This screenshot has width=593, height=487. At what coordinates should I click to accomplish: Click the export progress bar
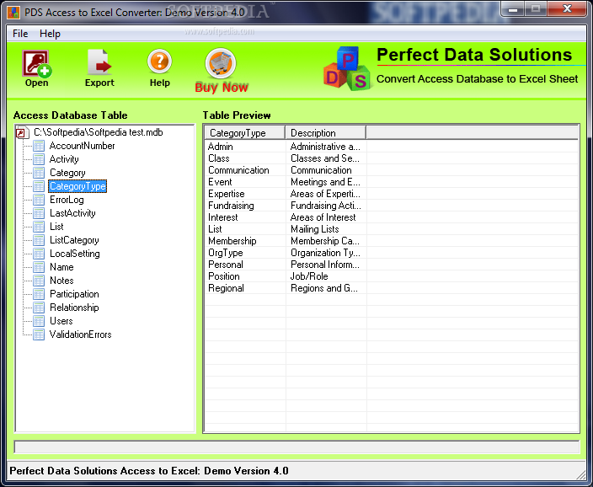296,447
